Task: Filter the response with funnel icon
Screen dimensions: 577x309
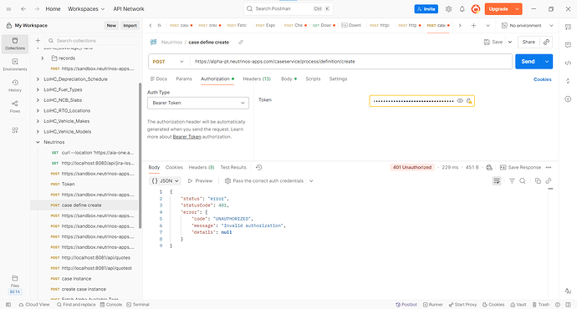Action: (512, 180)
